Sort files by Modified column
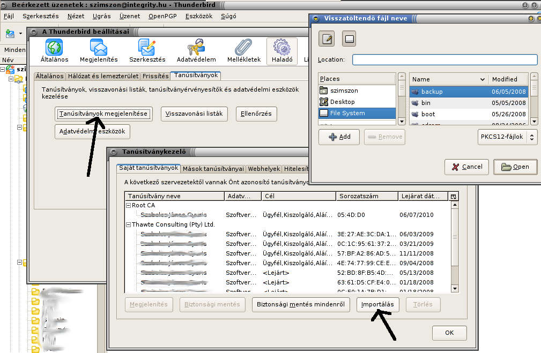Viewport: 541px width, 353px height. [x=508, y=79]
